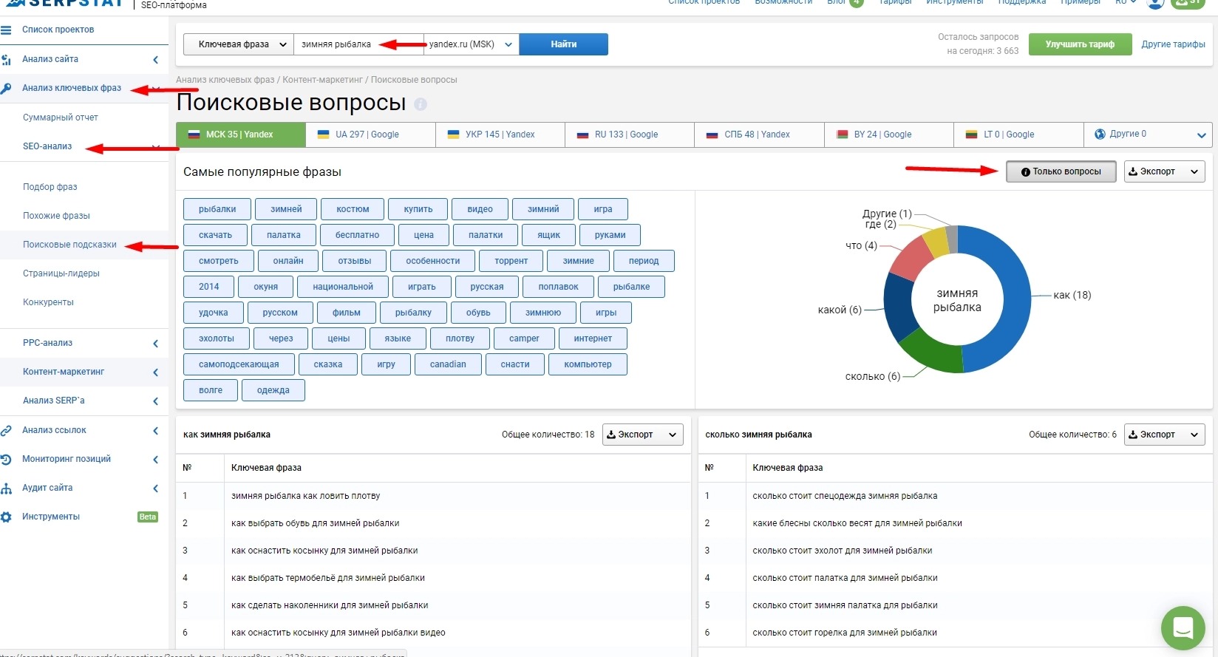Click the Анализ сайта sidebar icon
The width and height of the screenshot is (1218, 657).
pos(6,60)
